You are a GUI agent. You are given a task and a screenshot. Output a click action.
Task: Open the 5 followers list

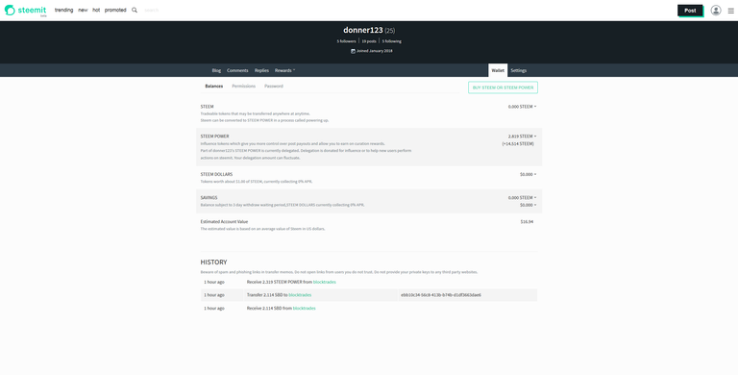346,41
